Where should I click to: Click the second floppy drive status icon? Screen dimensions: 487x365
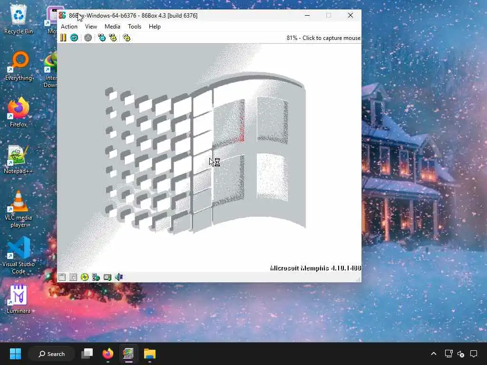pyautogui.click(x=73, y=277)
